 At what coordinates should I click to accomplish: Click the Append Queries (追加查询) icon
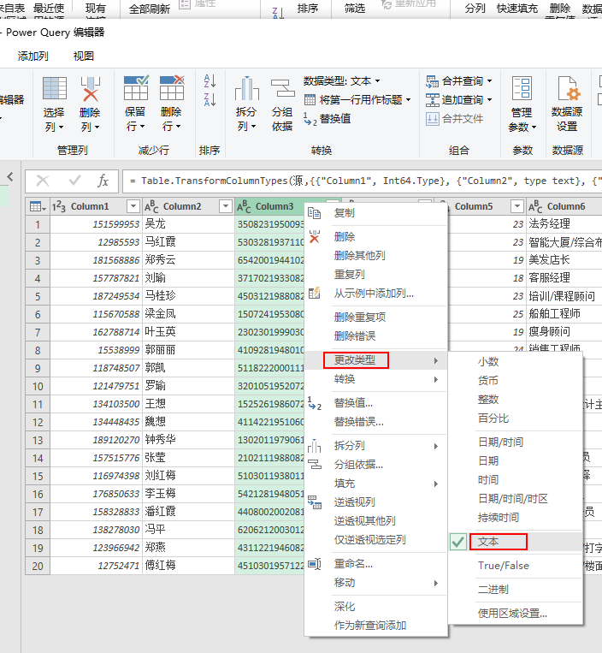pos(432,100)
